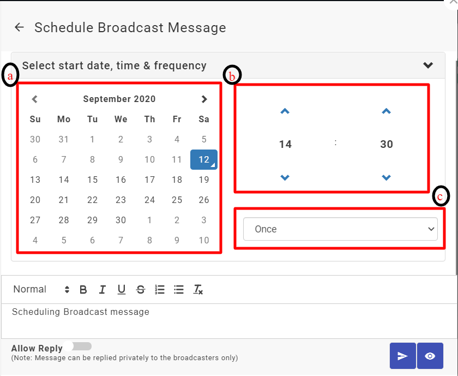This screenshot has height=376, width=458.
Task: Collapse the Select start date section chevron
Action: [x=428, y=65]
